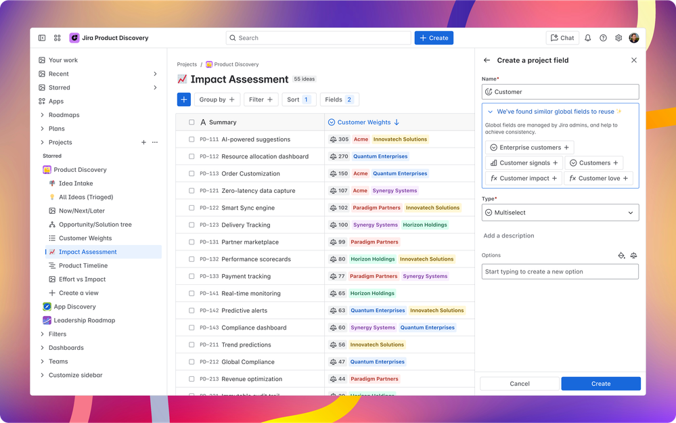Collapse the sidebar with the panel icon
The height and width of the screenshot is (423, 676).
(x=42, y=38)
